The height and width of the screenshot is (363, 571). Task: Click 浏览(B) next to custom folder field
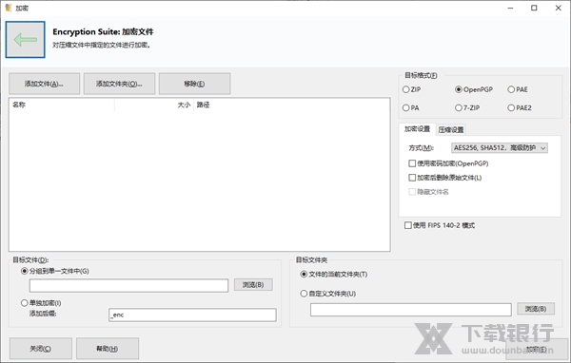tap(536, 309)
